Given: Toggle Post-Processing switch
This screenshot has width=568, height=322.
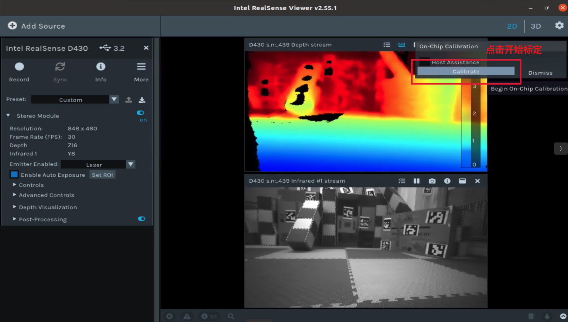Looking at the screenshot, I should point(142,219).
